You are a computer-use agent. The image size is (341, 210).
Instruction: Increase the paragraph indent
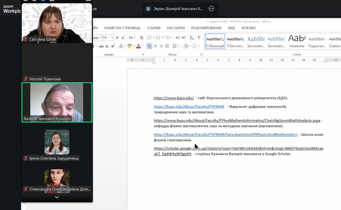click(x=184, y=37)
